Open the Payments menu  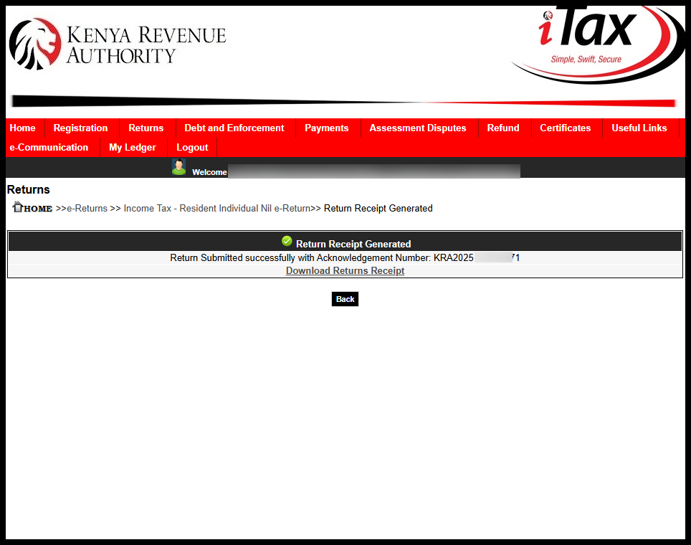click(327, 128)
